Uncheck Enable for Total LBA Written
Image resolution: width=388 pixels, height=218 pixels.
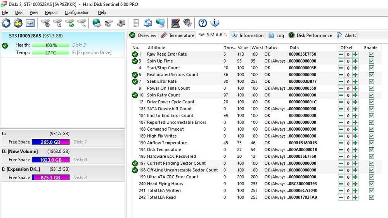pyautogui.click(x=371, y=190)
